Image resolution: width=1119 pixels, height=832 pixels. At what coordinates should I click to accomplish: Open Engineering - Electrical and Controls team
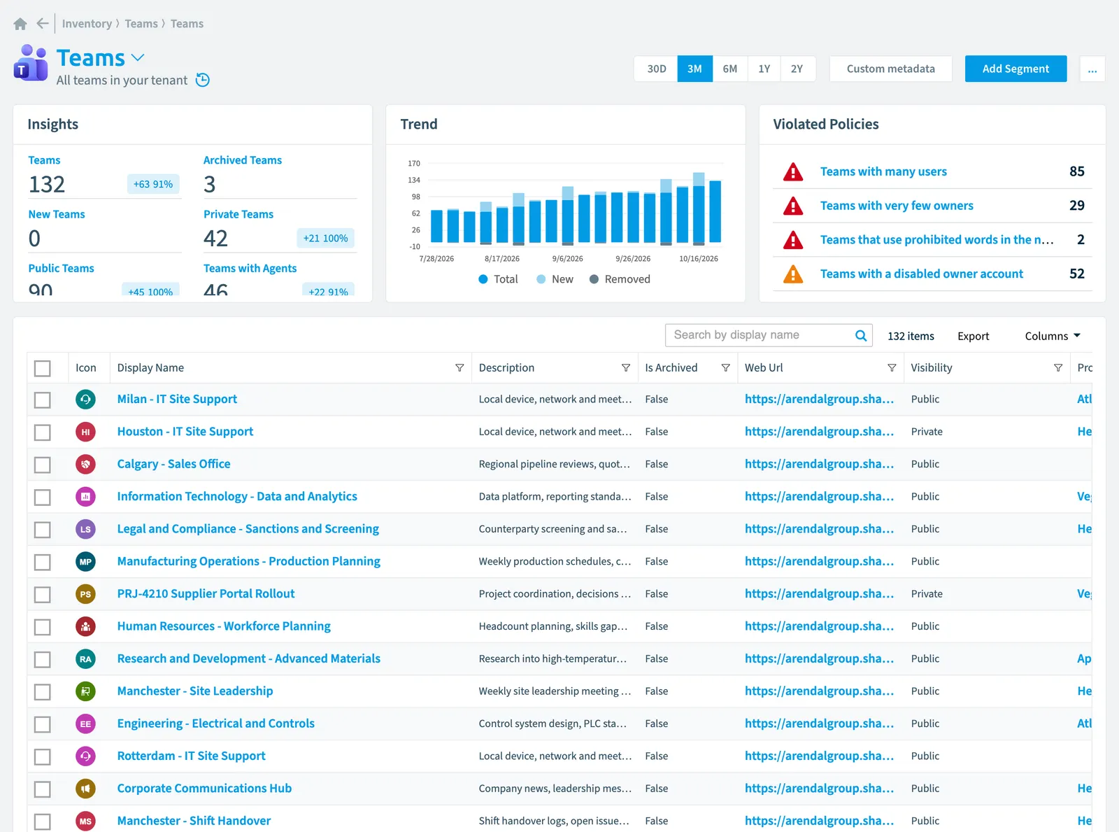click(x=216, y=724)
